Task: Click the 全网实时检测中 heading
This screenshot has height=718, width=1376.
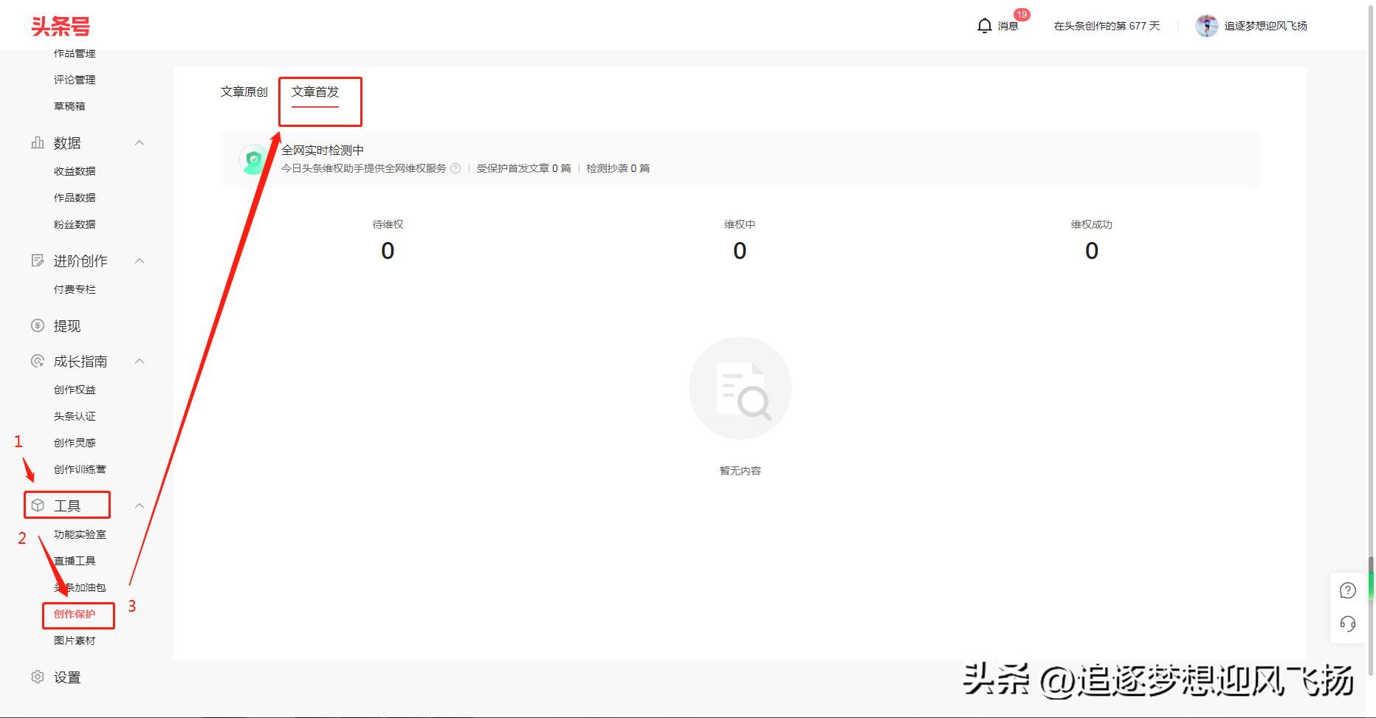Action: [x=323, y=151]
